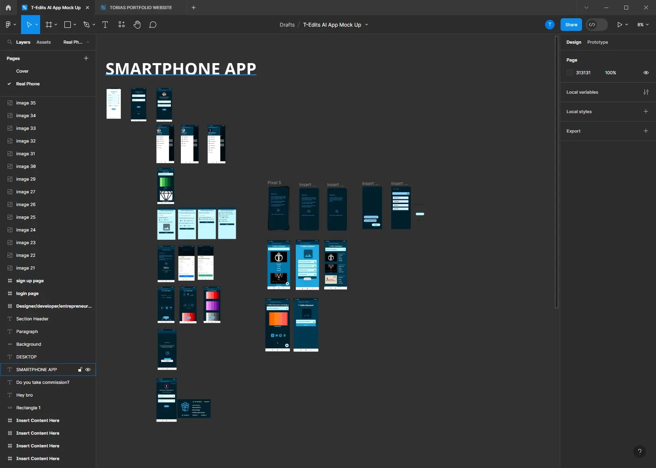Go to Figma home icon

[8, 8]
